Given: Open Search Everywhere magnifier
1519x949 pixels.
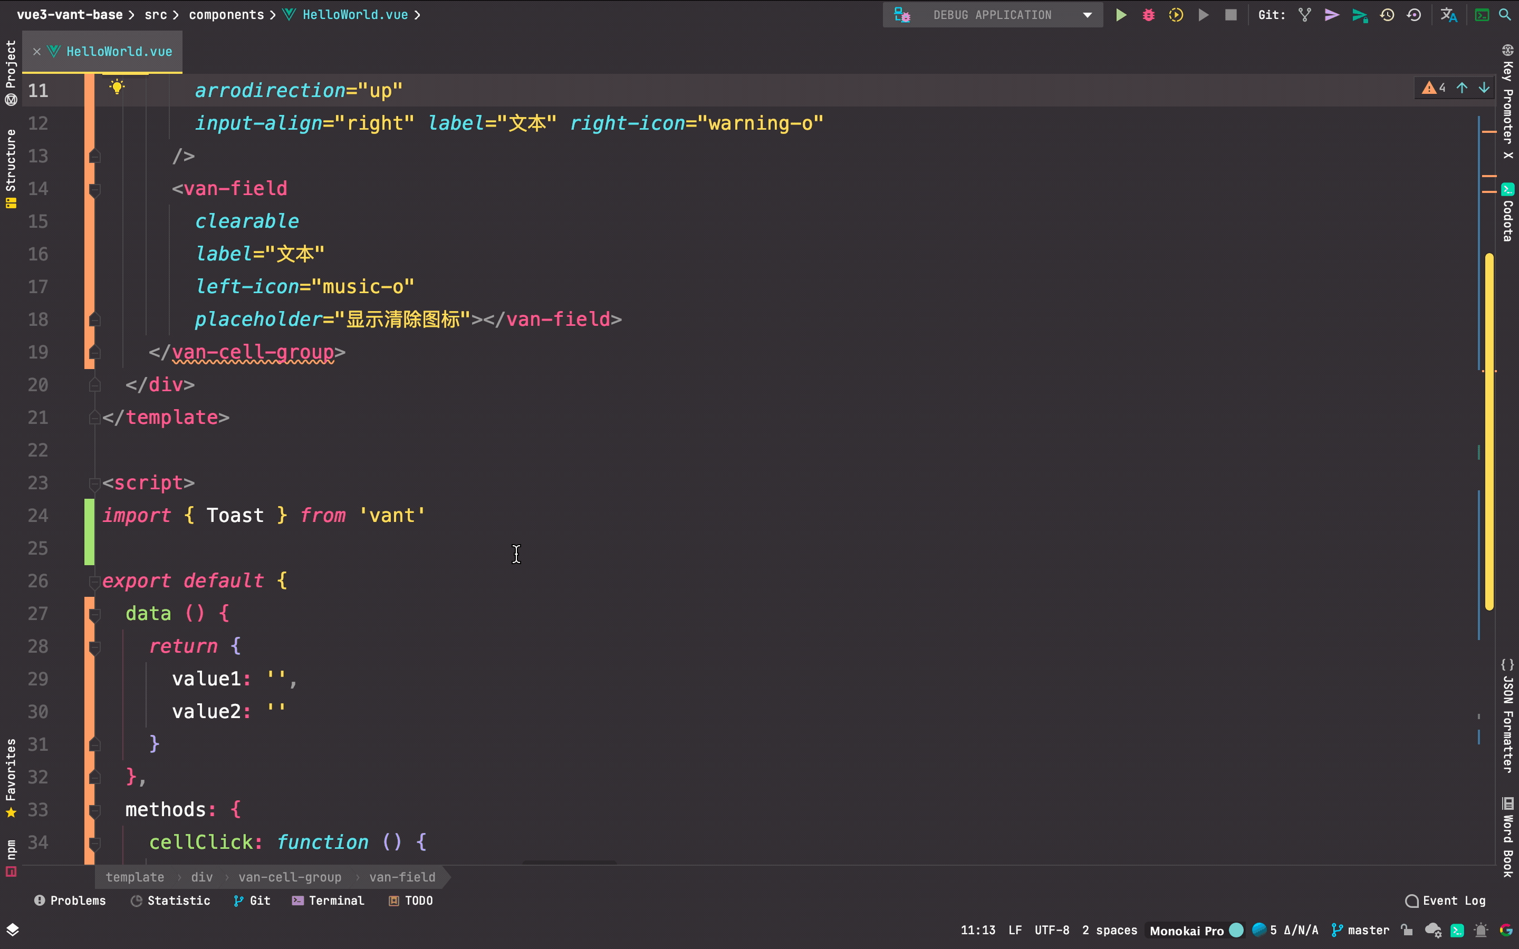Looking at the screenshot, I should tap(1505, 15).
